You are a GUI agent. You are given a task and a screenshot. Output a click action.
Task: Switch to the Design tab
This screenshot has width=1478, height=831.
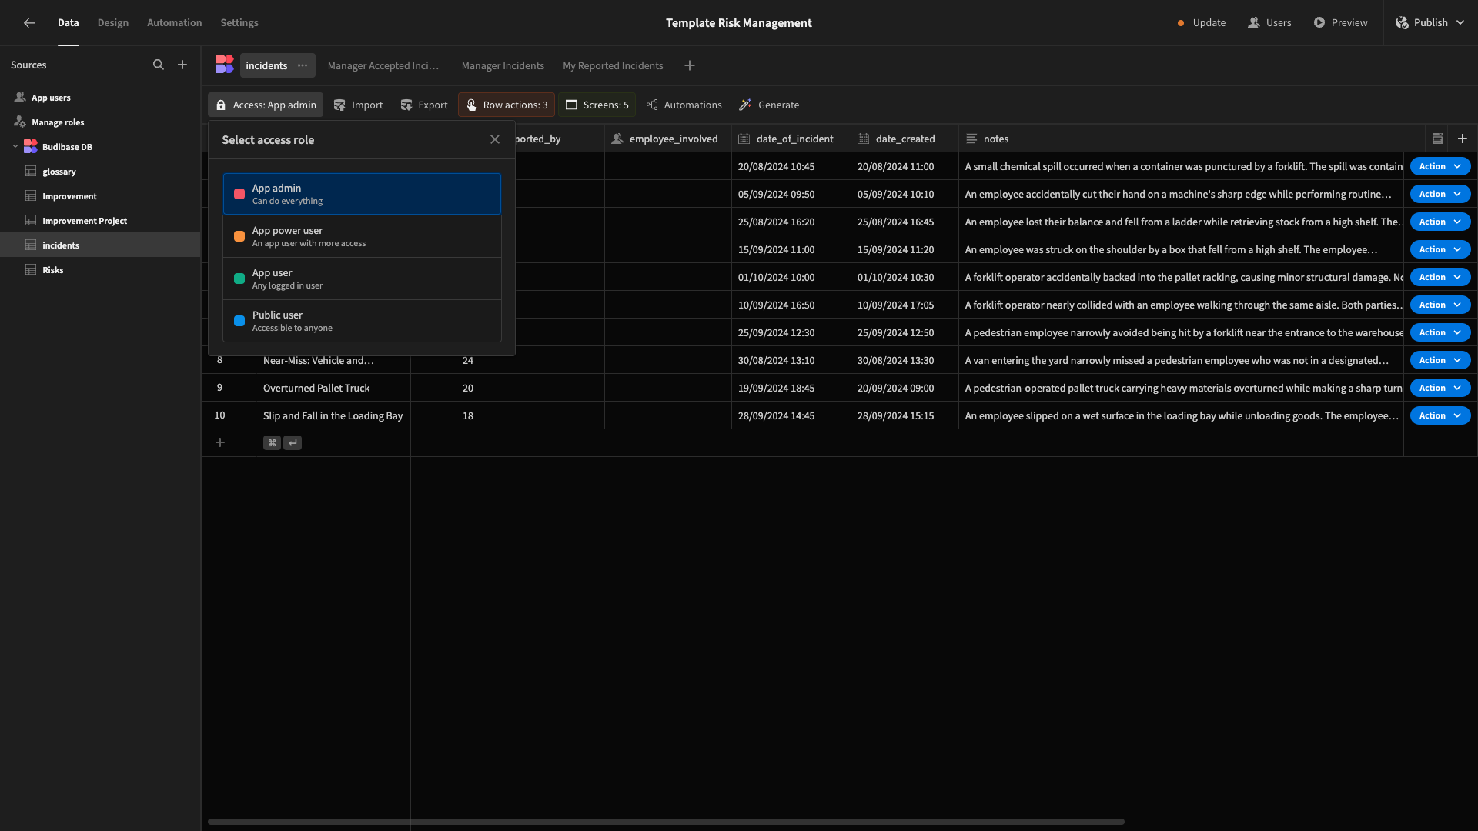pos(113,23)
